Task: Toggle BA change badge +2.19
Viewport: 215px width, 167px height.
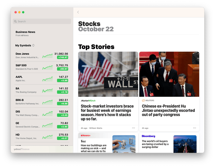Action: (x=63, y=92)
